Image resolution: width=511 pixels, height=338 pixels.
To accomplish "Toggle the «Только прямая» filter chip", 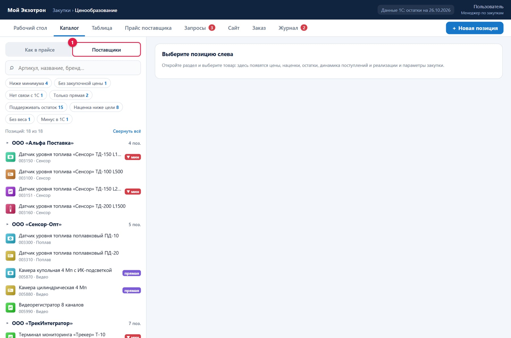I will pos(71,95).
